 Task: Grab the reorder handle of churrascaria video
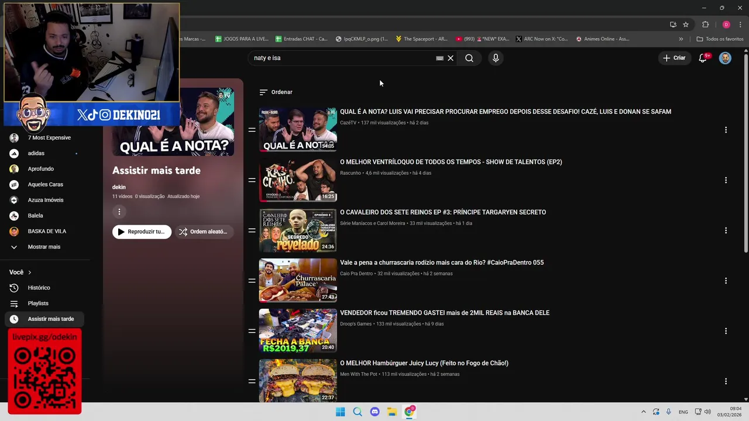(252, 281)
